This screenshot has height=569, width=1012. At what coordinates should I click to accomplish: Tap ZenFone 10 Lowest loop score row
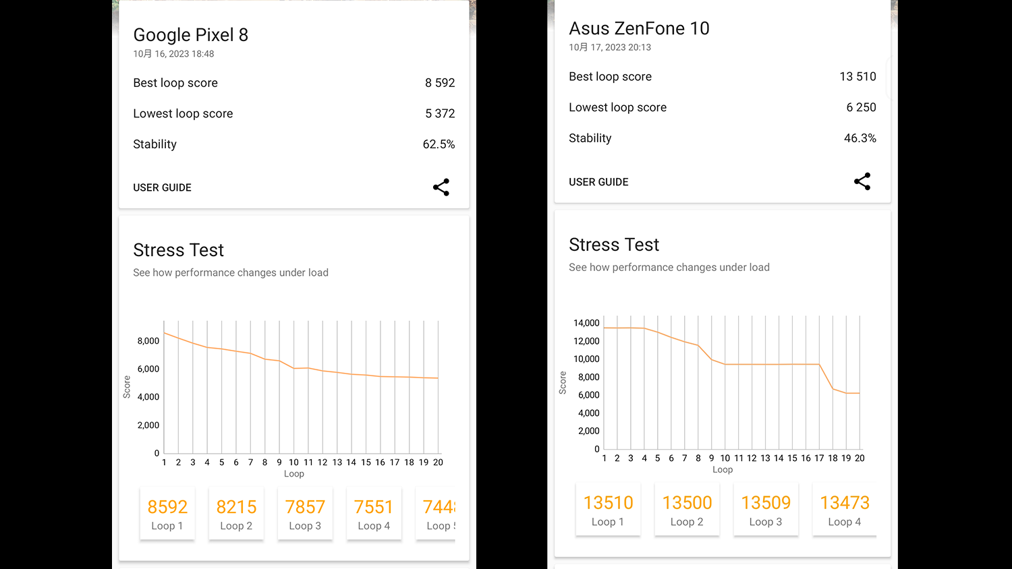[x=722, y=107]
